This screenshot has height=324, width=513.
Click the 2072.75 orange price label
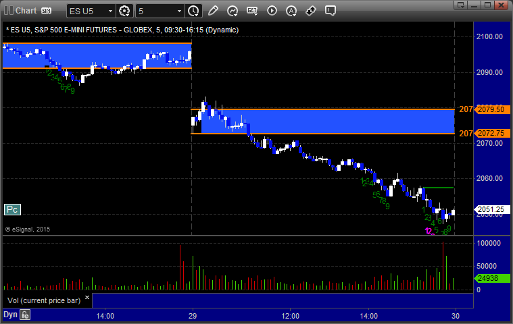click(x=492, y=133)
